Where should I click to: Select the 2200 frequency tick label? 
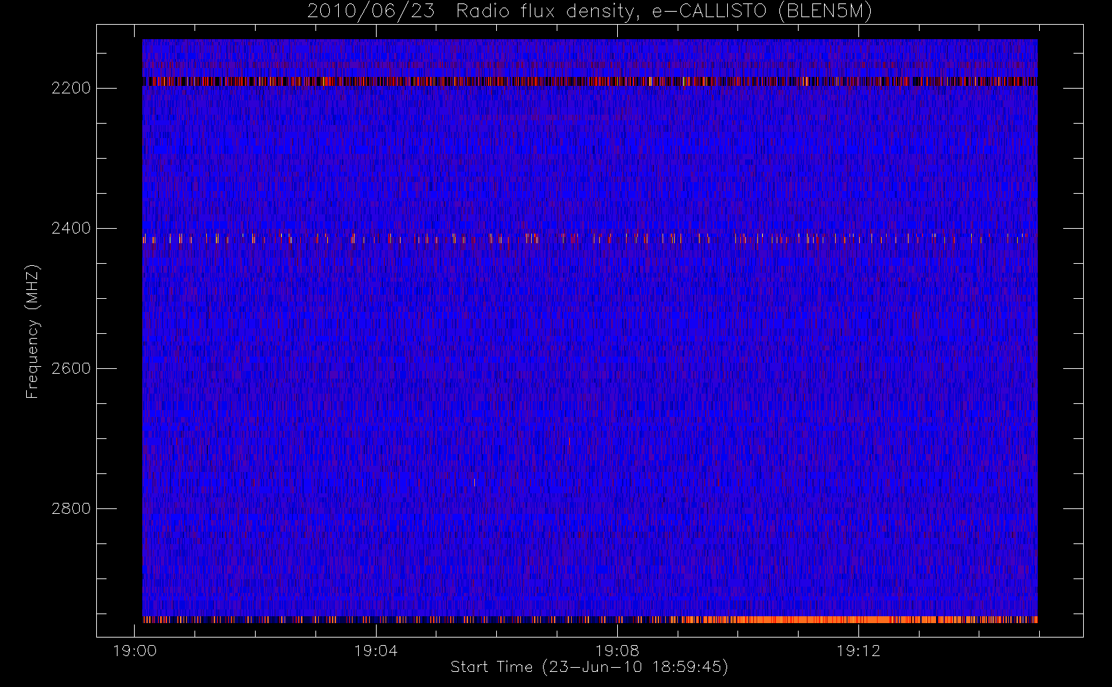71,89
